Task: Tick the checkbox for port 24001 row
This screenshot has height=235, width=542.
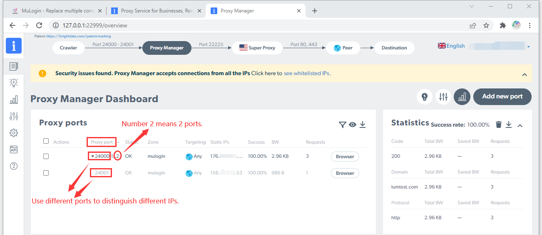Action: 46,173
